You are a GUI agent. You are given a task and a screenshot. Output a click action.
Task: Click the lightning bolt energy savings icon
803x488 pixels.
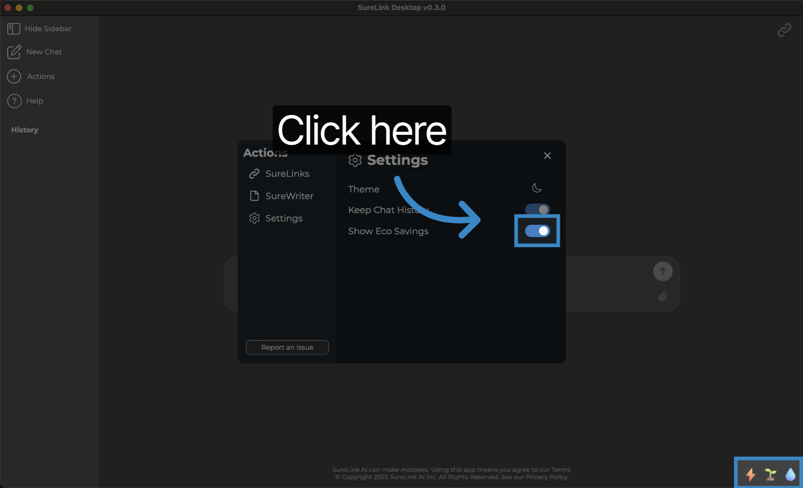[x=751, y=474]
